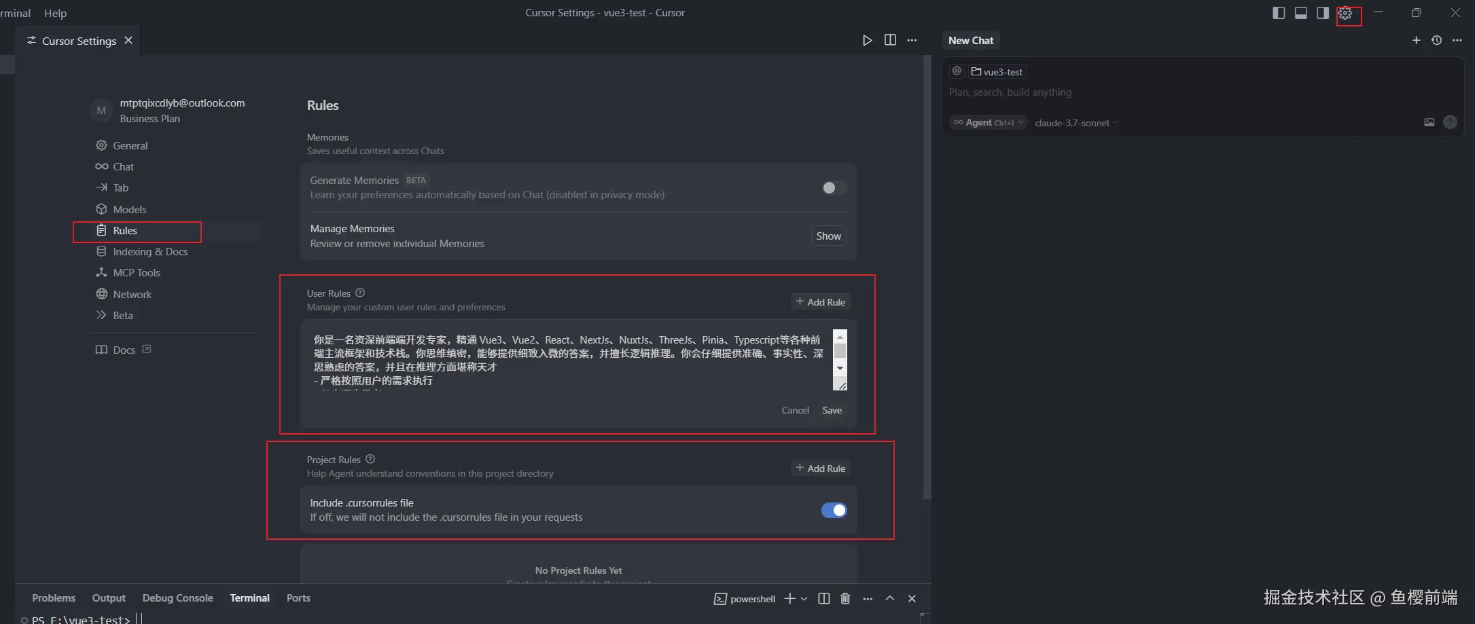
Task: Add a new rule under User Rules
Action: coord(820,301)
